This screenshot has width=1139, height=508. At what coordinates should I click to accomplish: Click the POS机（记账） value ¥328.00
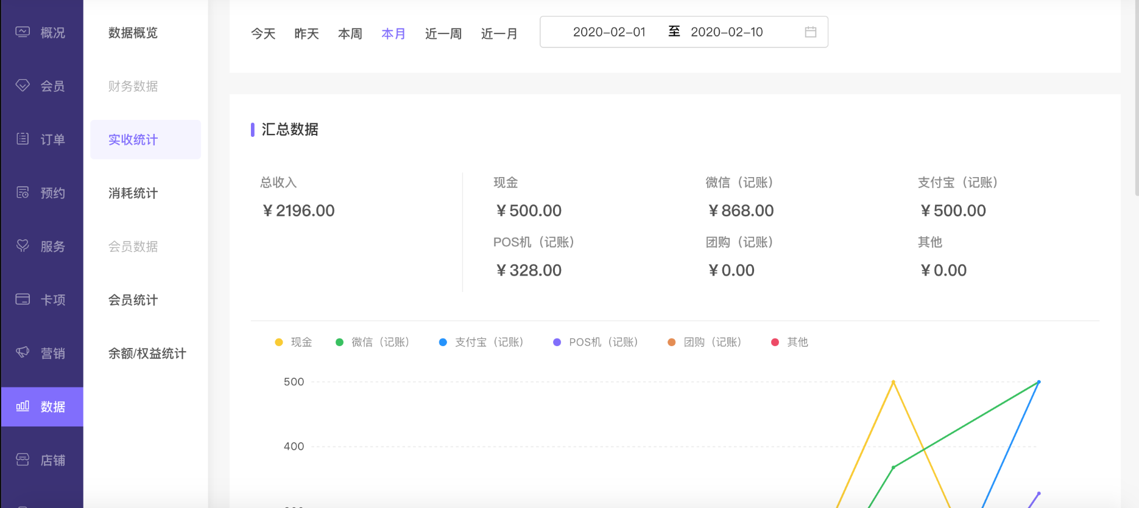click(x=529, y=270)
